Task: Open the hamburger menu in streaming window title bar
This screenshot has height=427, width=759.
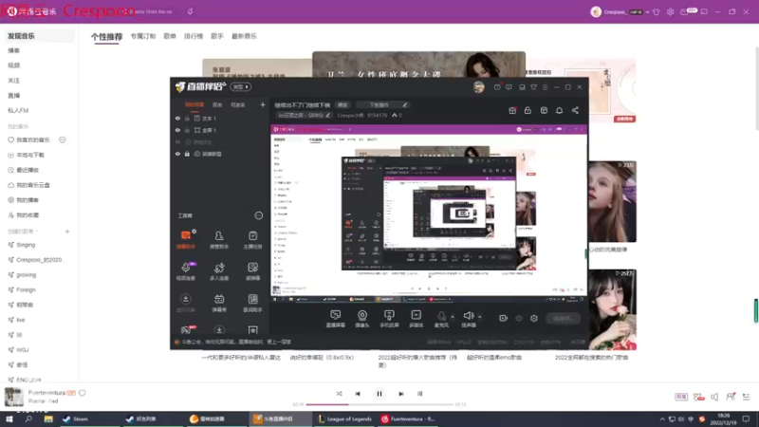Action: tap(545, 87)
